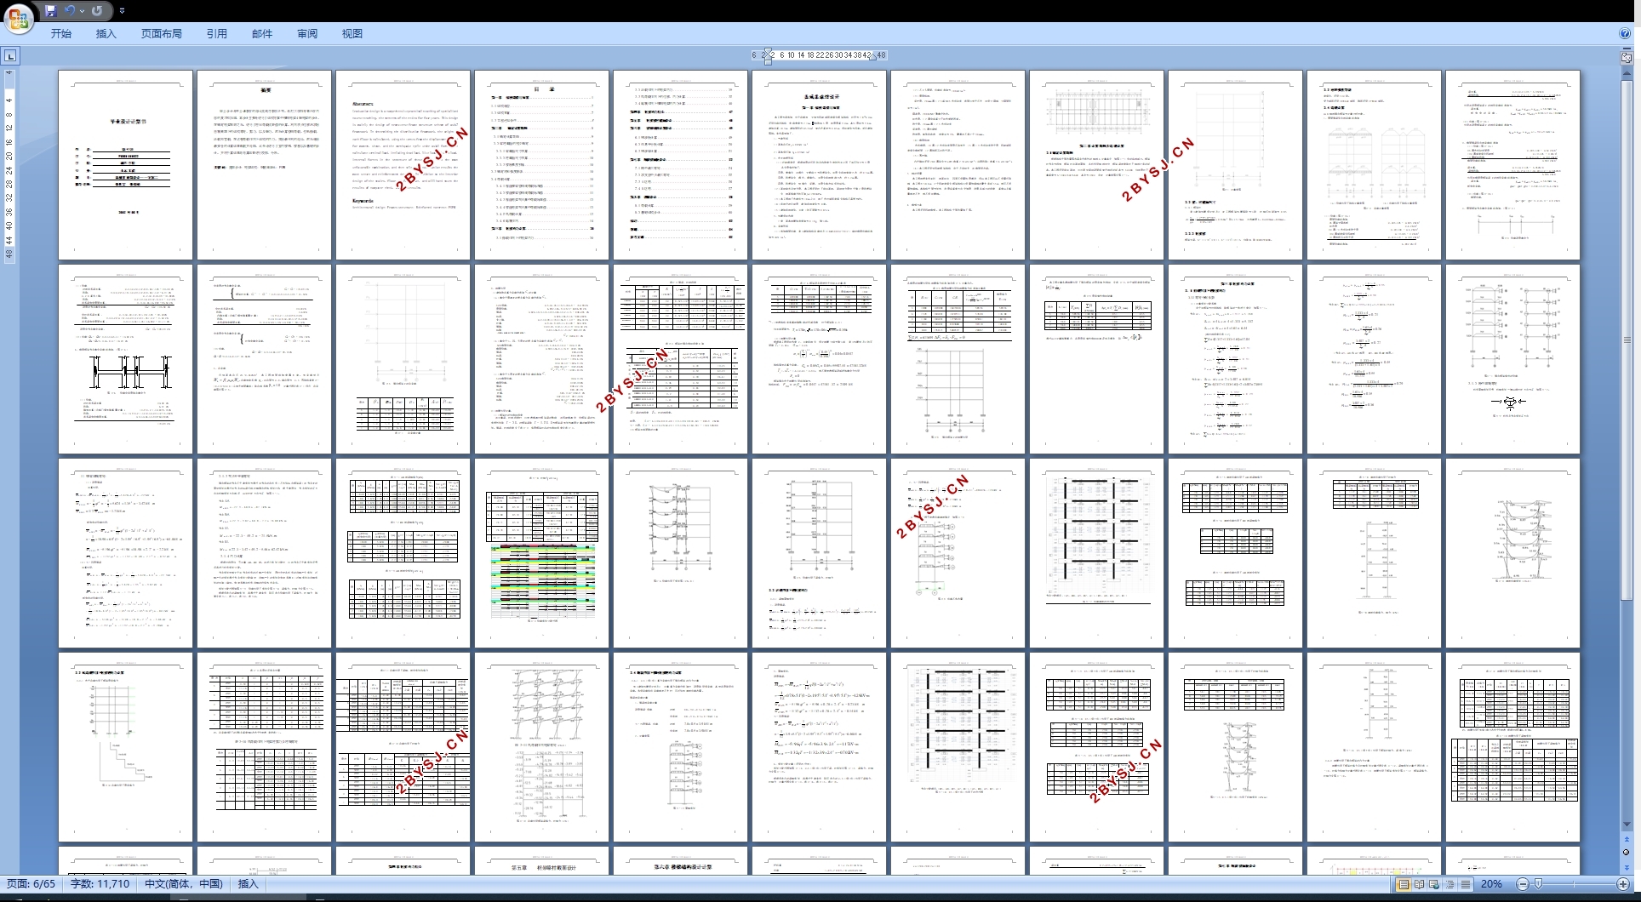Open the 邮件 ribbon tab

262,33
